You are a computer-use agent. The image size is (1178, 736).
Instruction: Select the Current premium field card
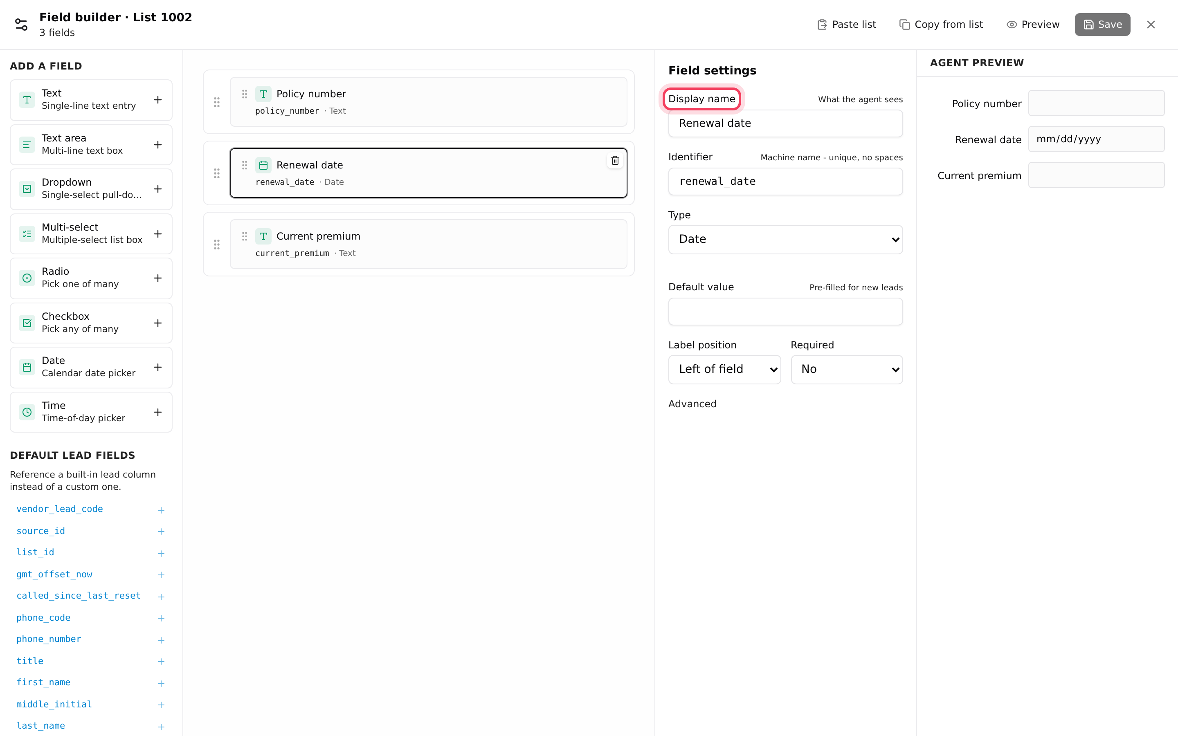click(428, 244)
